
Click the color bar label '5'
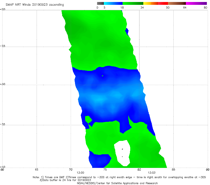point(104,7)
